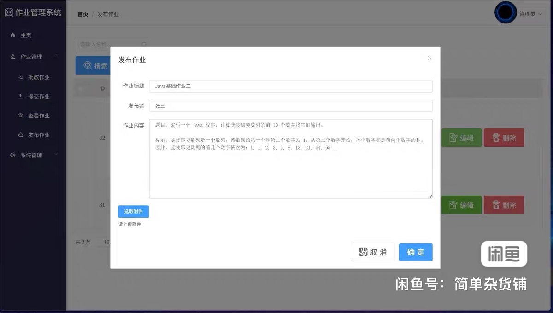Close the 发布作业 dialog with X
The width and height of the screenshot is (553, 313).
429,58
